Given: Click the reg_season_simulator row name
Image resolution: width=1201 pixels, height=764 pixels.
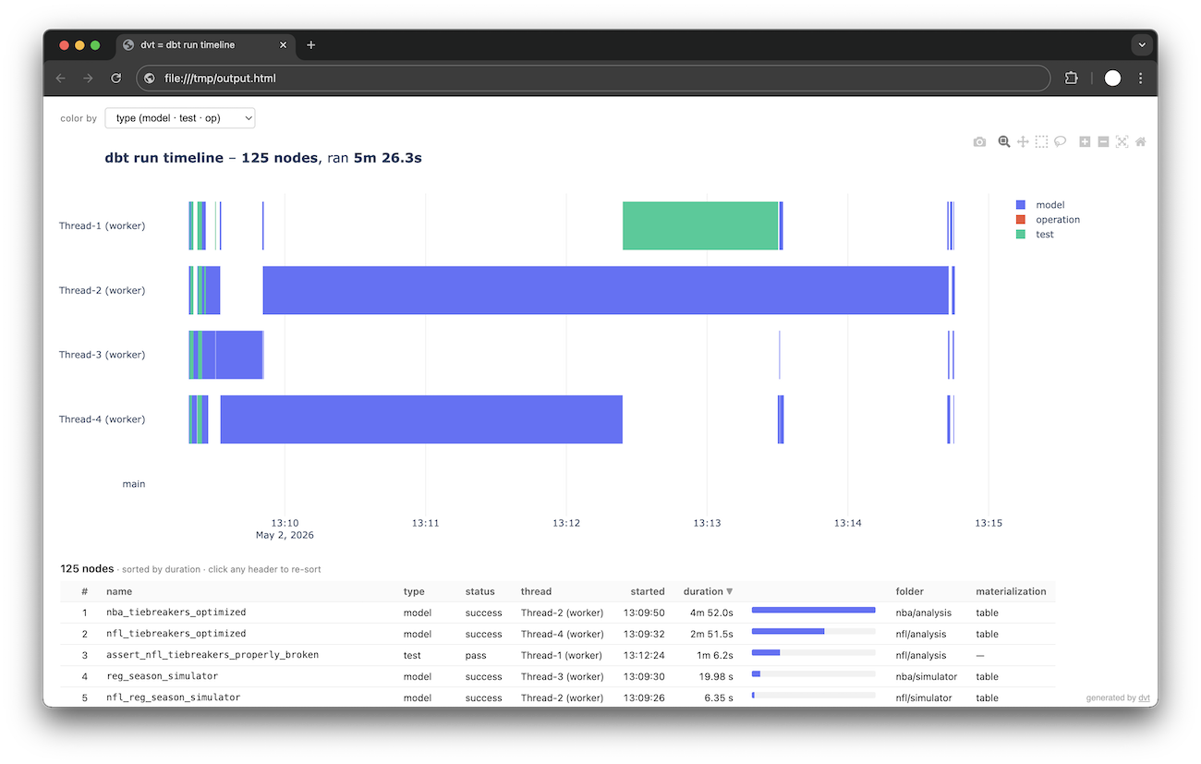Looking at the screenshot, I should click(161, 676).
